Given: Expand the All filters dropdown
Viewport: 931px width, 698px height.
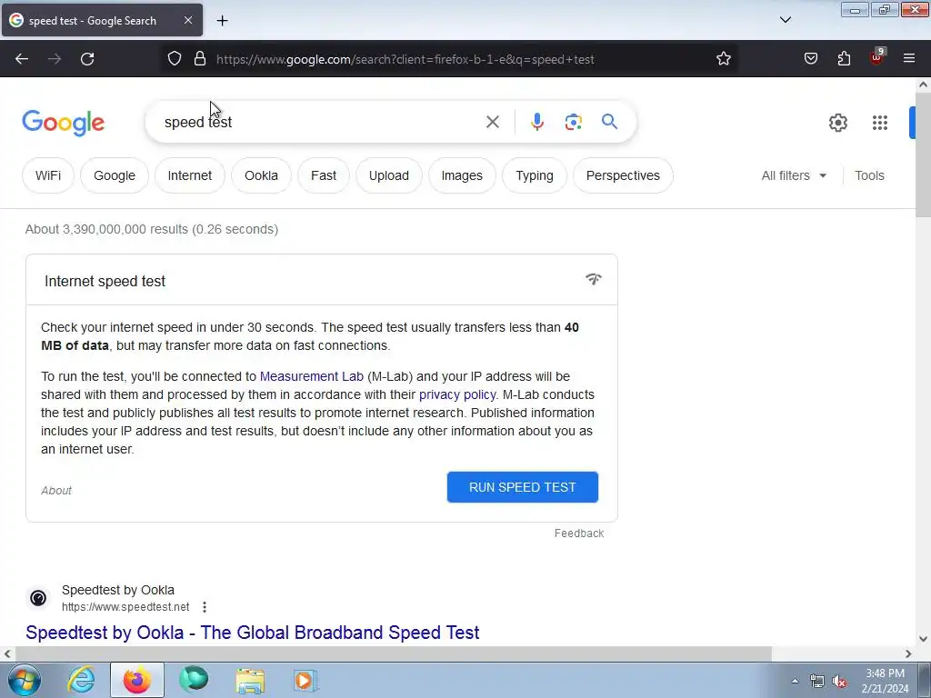Looking at the screenshot, I should point(794,175).
